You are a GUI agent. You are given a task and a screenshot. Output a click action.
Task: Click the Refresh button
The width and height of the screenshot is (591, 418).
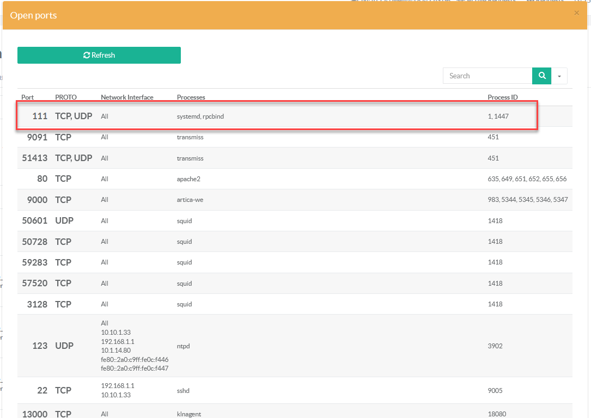point(99,55)
